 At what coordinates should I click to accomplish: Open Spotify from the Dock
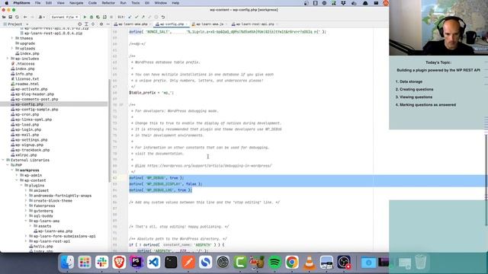click(x=274, y=262)
